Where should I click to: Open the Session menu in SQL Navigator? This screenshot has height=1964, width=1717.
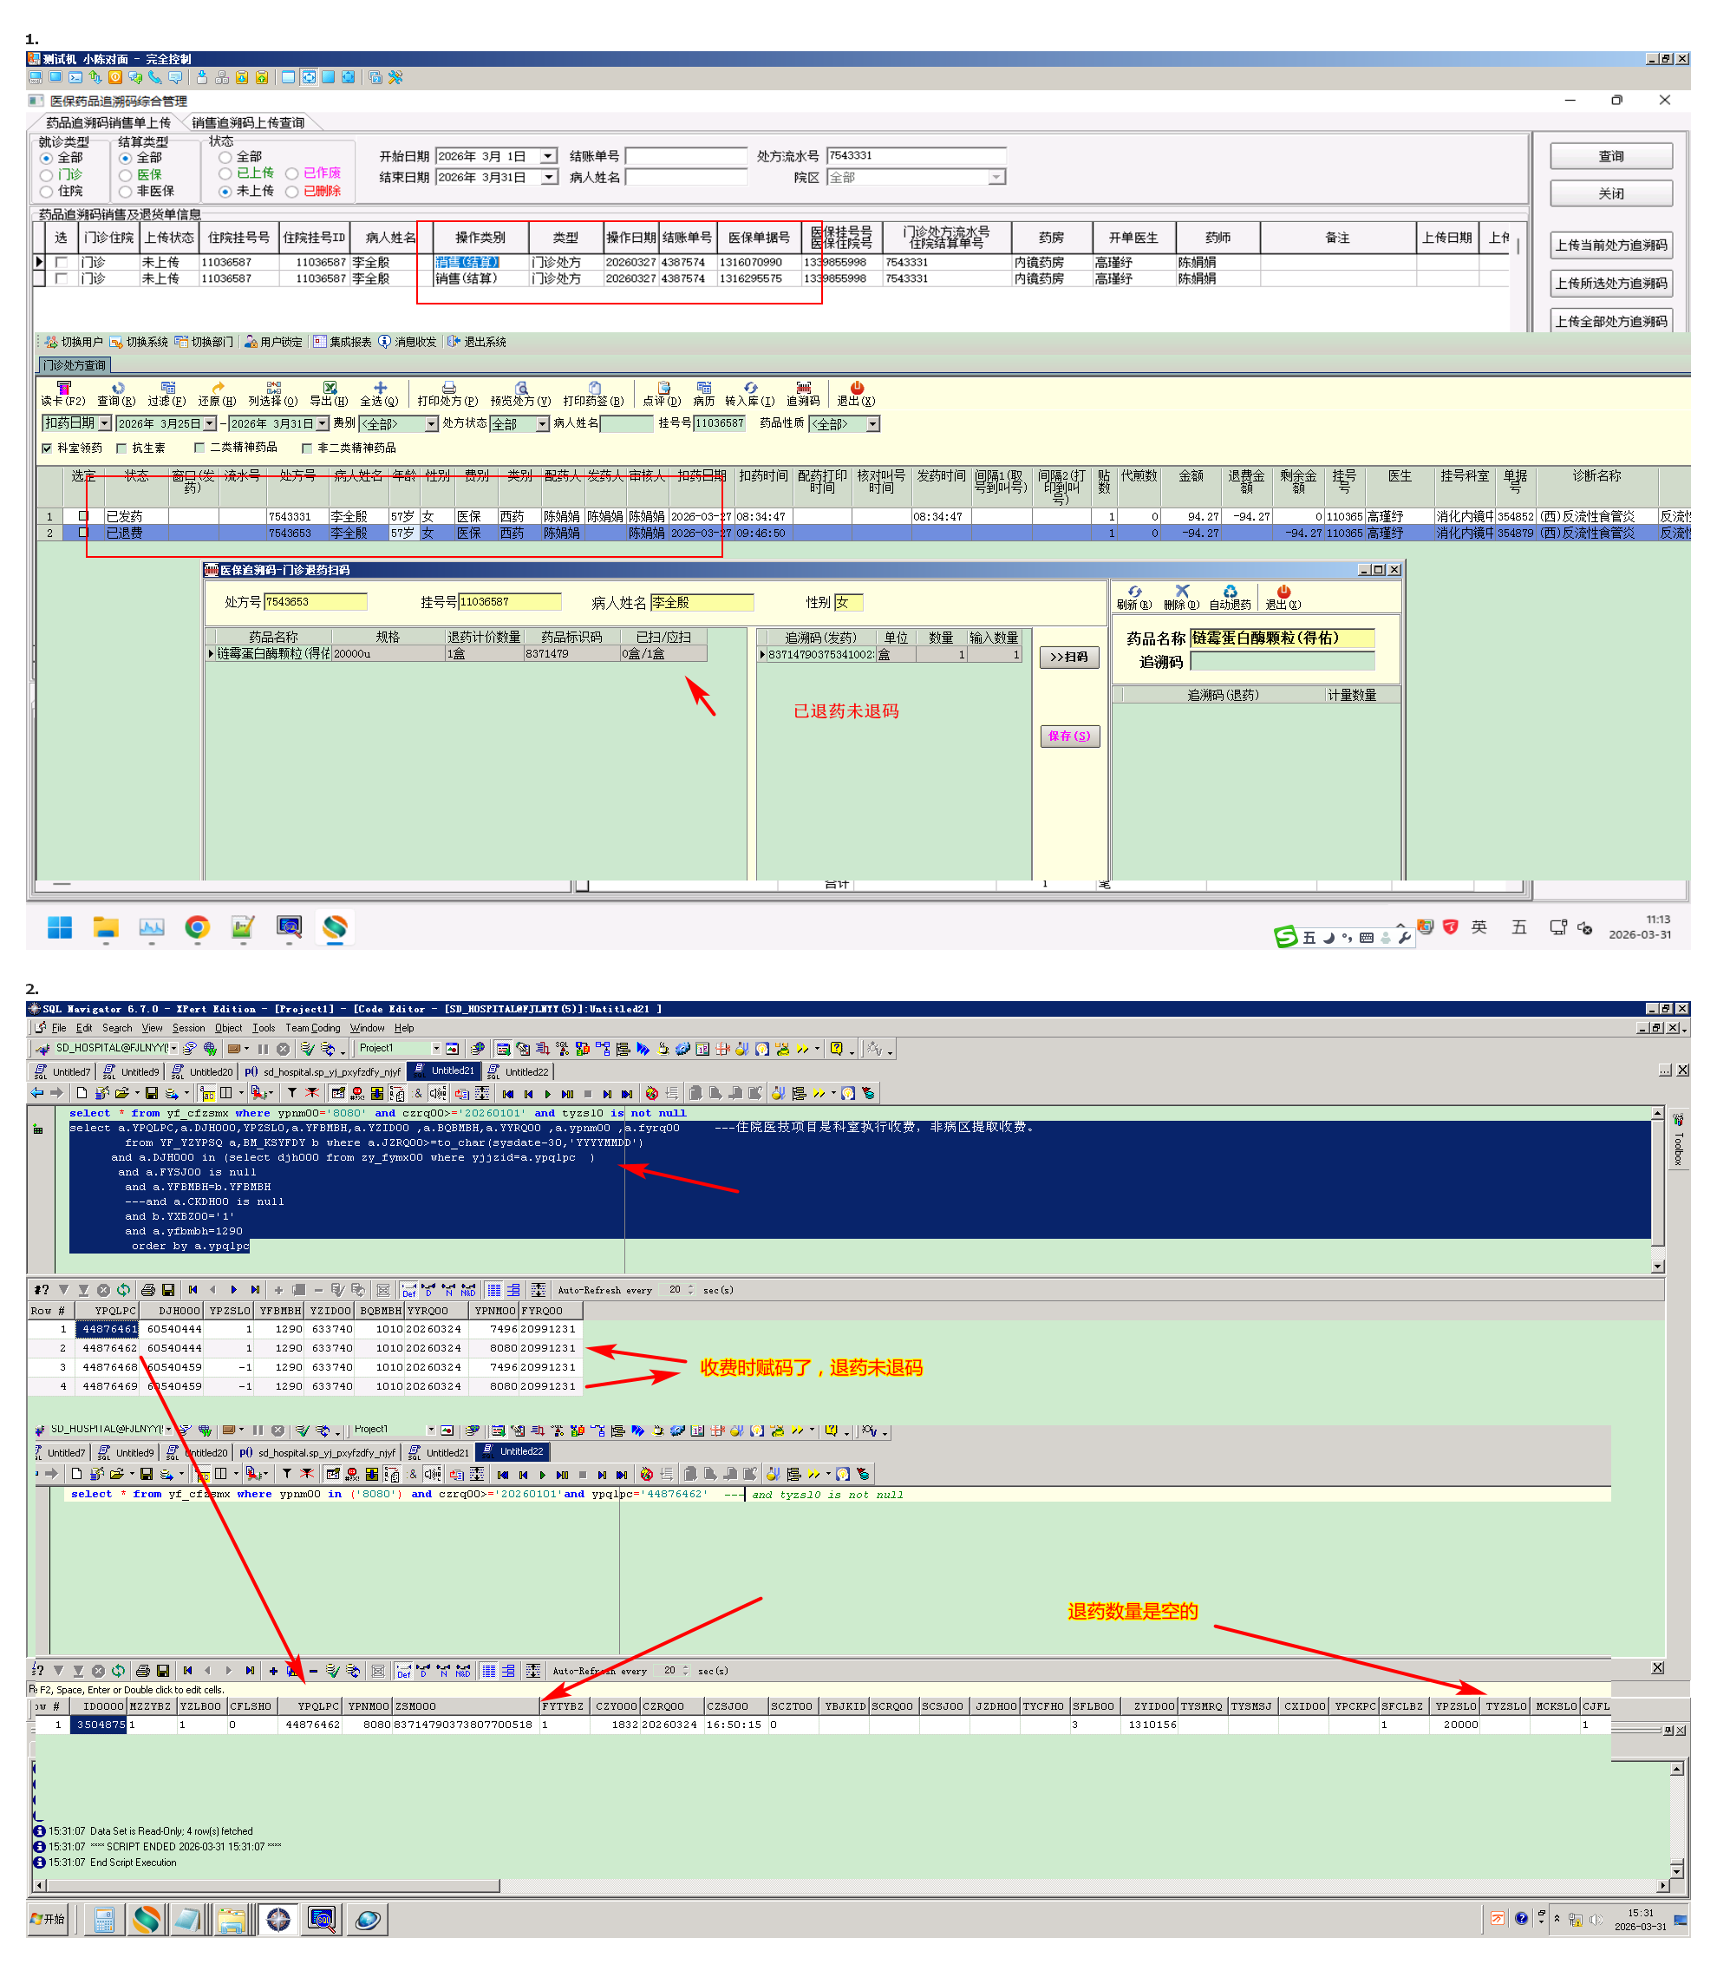point(188,1027)
